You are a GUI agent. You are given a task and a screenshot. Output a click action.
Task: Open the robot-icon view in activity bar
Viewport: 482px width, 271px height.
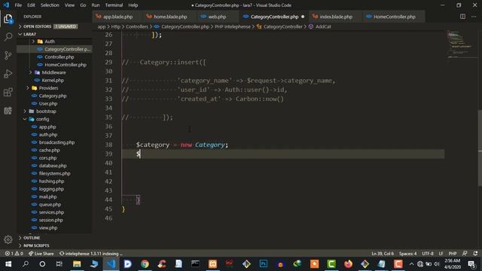pyautogui.click(x=8, y=111)
